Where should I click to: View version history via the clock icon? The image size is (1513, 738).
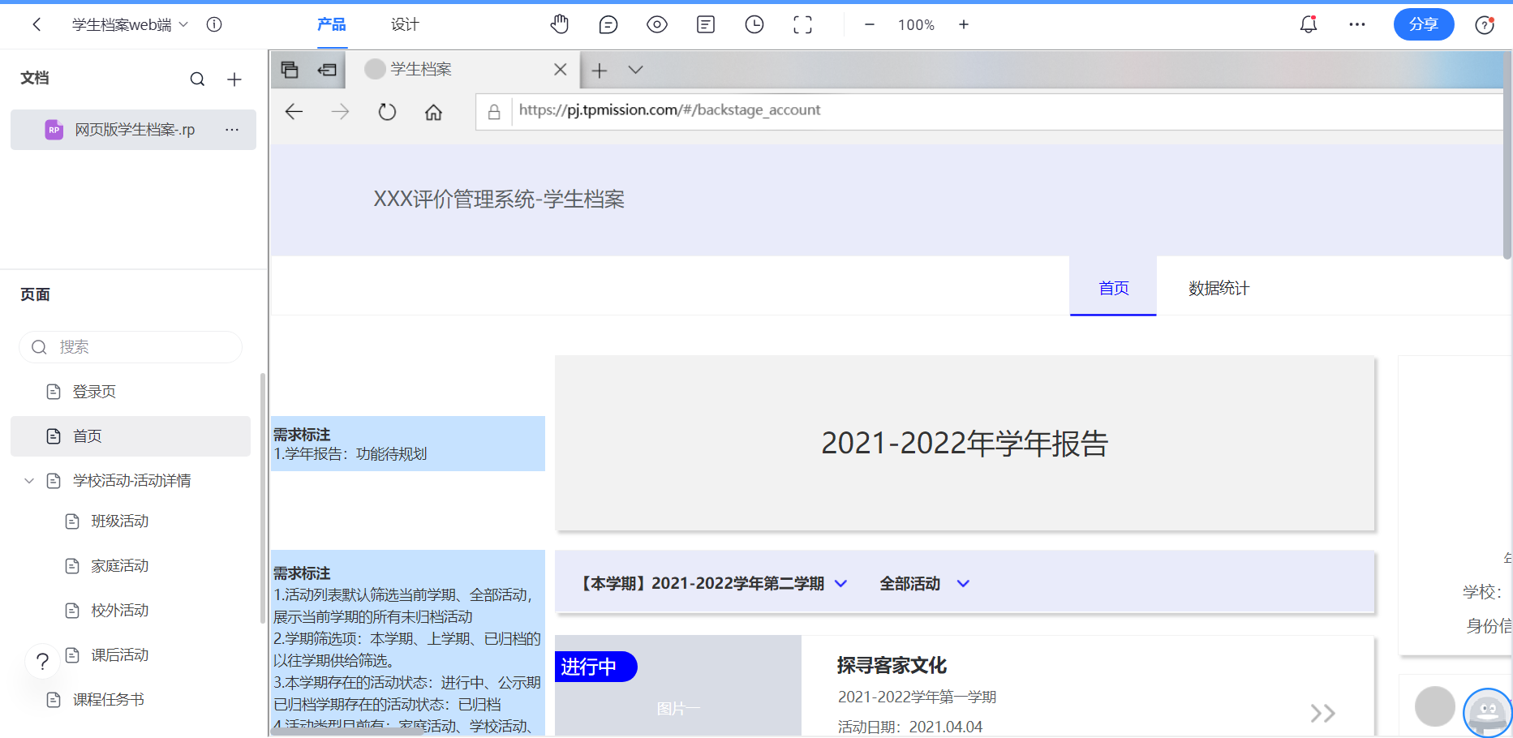754,24
